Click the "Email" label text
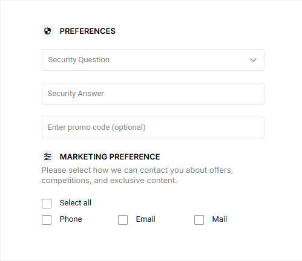Image resolution: width=302 pixels, height=261 pixels. (x=146, y=219)
